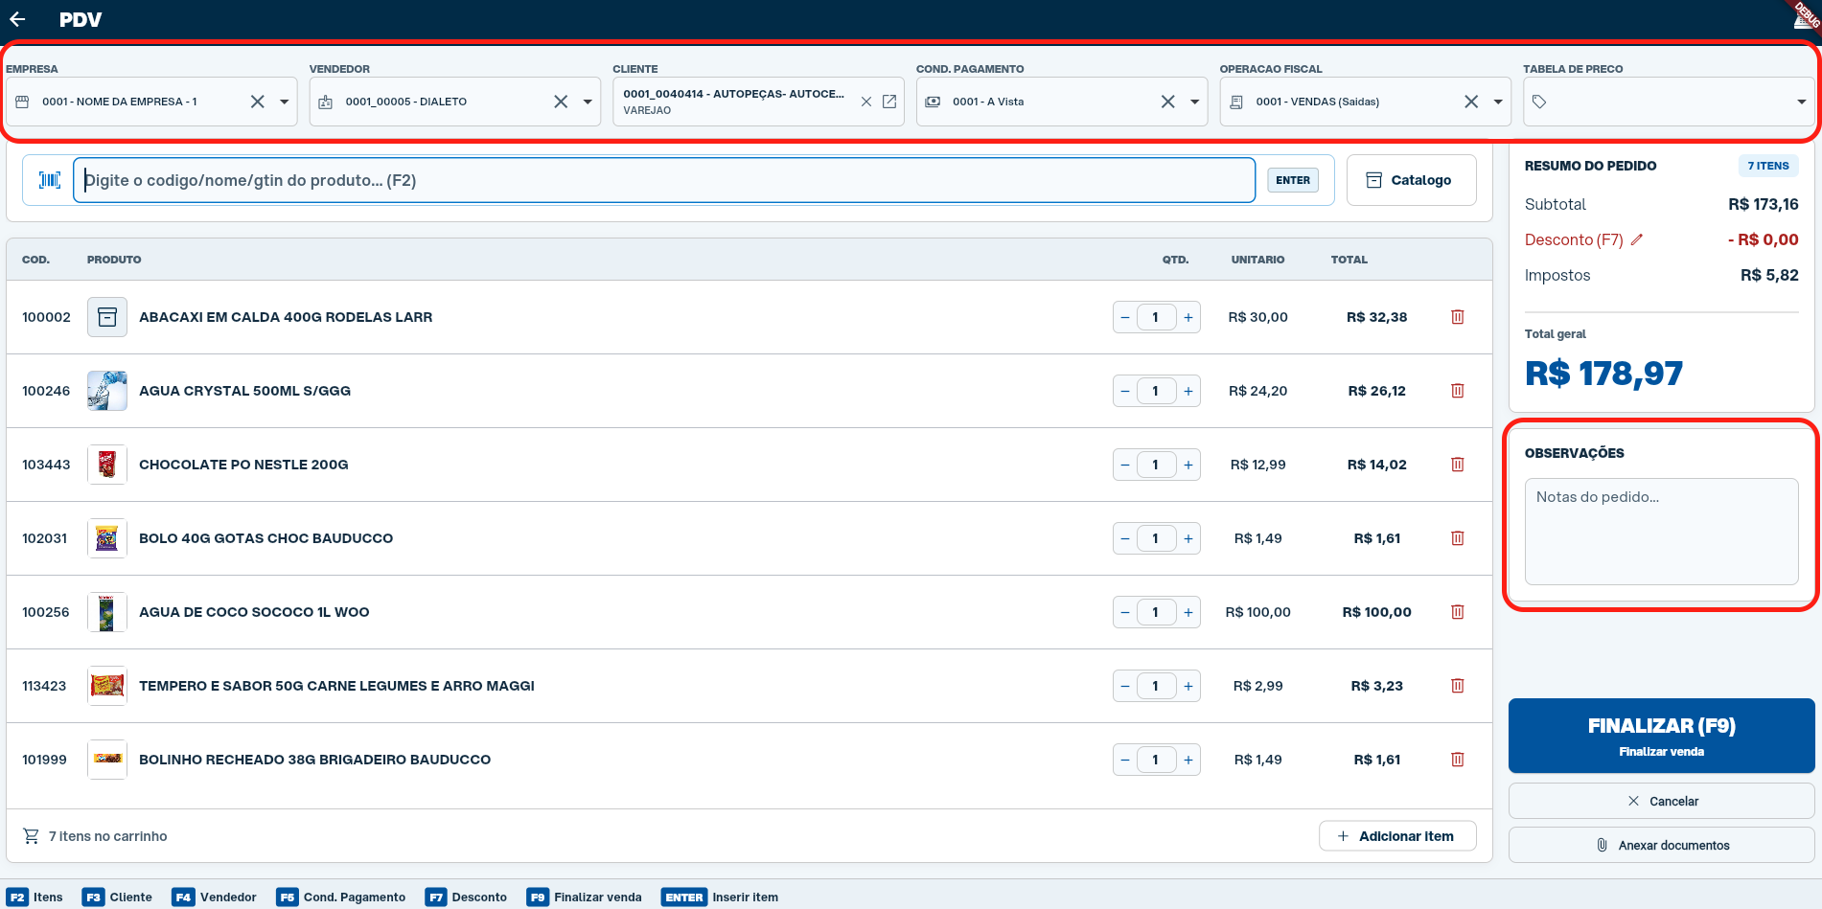The width and height of the screenshot is (1822, 909).
Task: Select F7 Desconto shortcut in footer
Action: point(466,898)
